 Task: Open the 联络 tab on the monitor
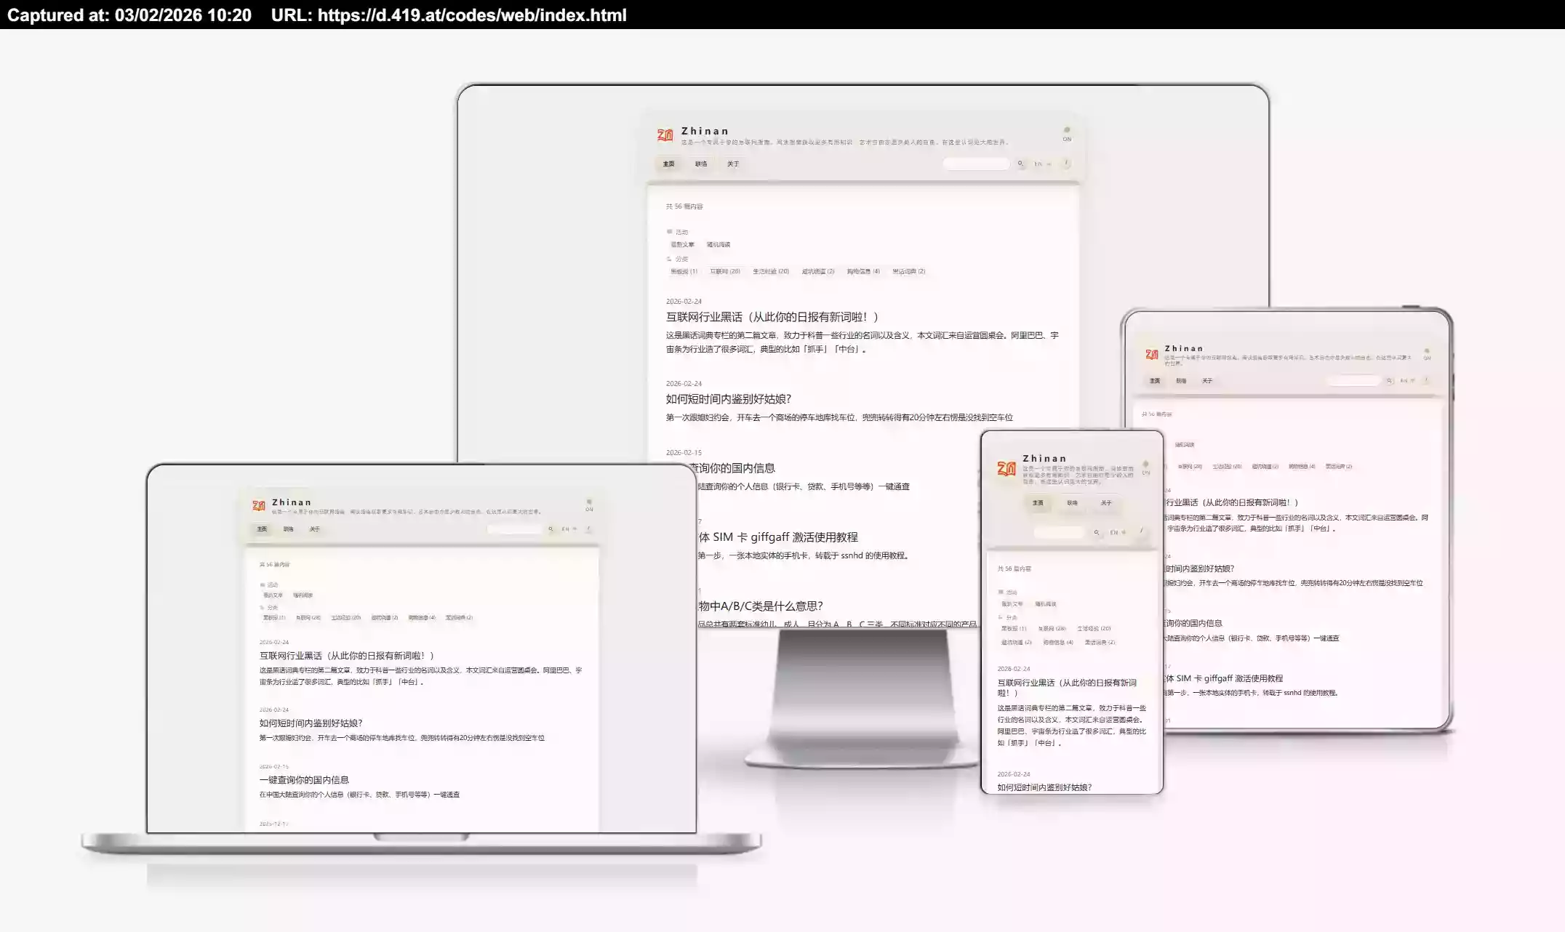pos(701,164)
